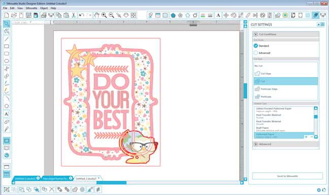Select Kraft Paper material
The image size is (329, 195).
[284, 129]
